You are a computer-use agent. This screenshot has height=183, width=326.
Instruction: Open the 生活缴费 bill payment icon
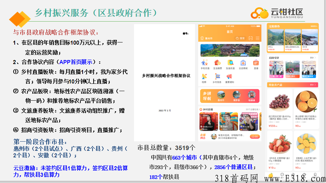(x=217, y=63)
